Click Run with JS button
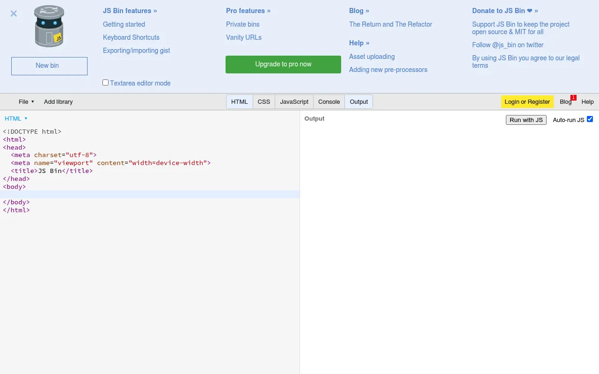Screen dimensions: 599x374 point(526,120)
